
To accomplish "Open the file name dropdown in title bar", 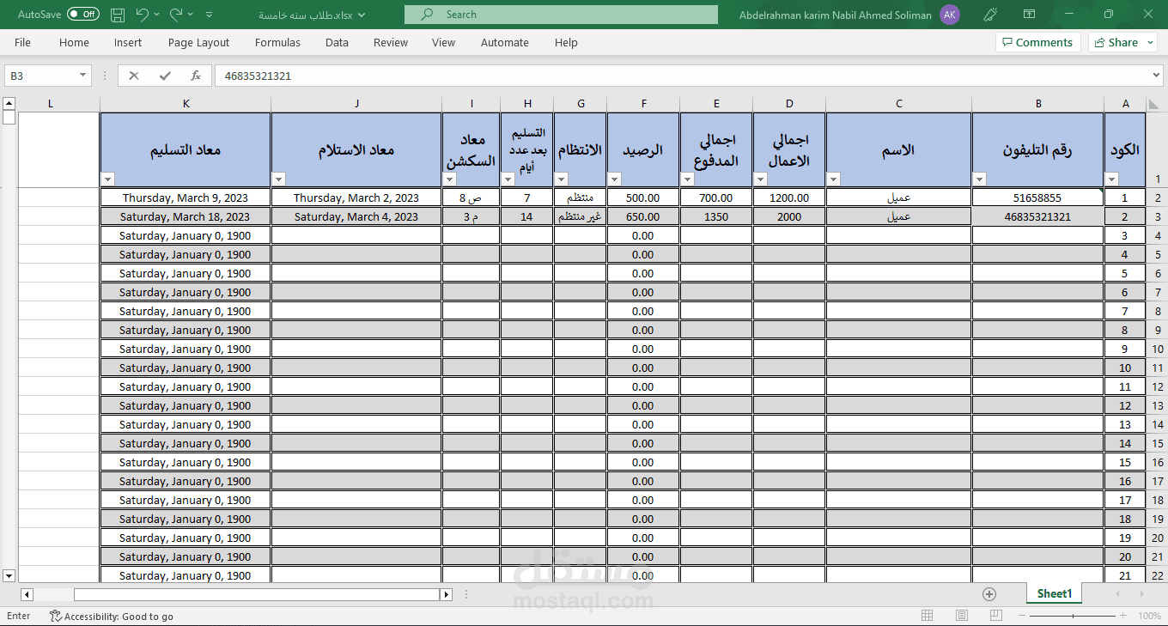I will click(361, 15).
